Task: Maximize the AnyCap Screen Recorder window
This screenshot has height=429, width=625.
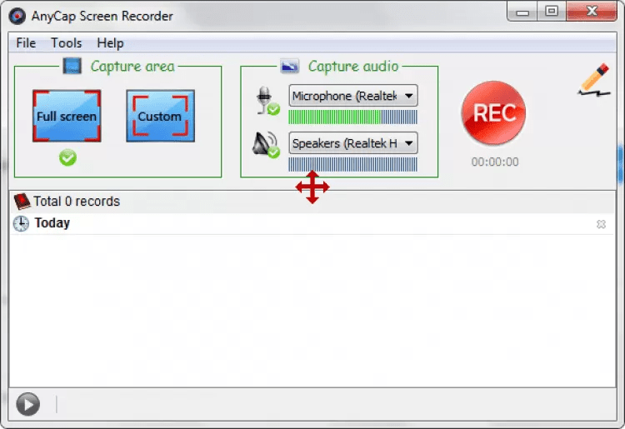Action: pyautogui.click(x=552, y=11)
